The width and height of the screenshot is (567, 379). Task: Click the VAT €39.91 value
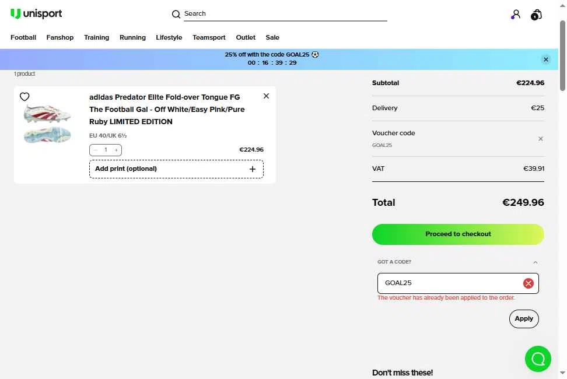[x=534, y=169]
